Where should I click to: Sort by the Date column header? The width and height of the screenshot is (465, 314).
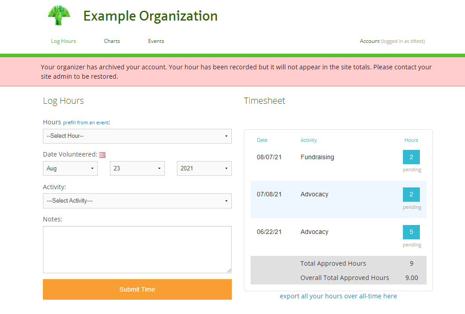tap(262, 140)
